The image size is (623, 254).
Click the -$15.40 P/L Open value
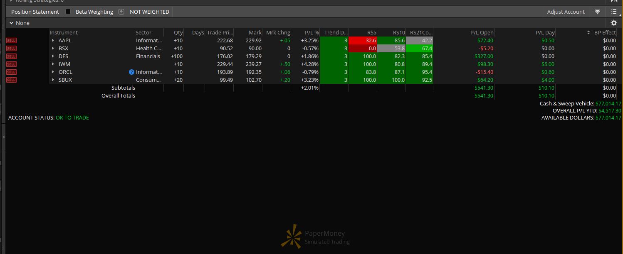click(x=485, y=72)
